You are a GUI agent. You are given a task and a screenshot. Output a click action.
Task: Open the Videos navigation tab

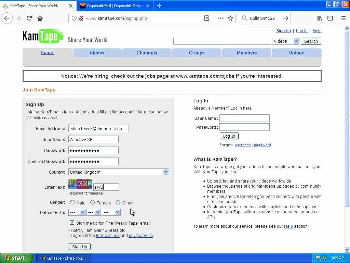[x=97, y=53]
